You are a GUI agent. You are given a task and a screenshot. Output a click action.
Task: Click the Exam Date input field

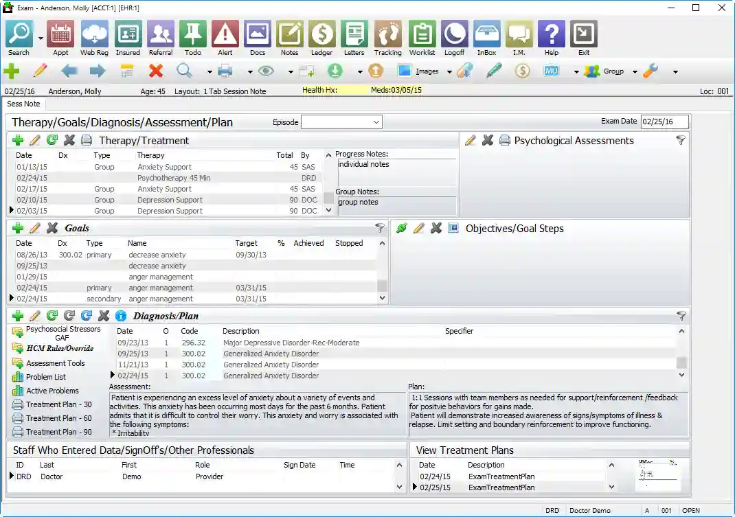[x=663, y=122]
